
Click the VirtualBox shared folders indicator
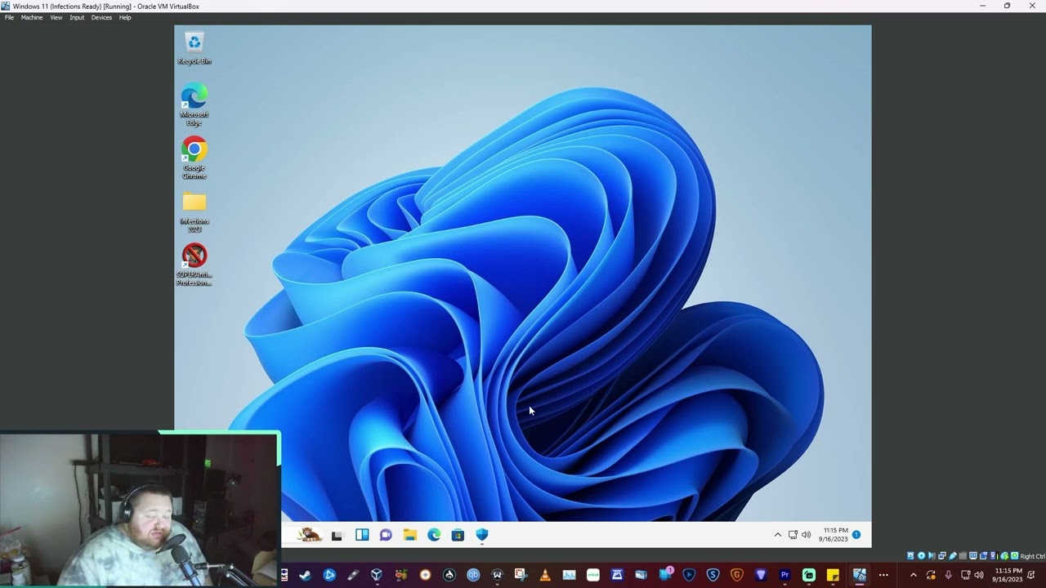(x=963, y=556)
